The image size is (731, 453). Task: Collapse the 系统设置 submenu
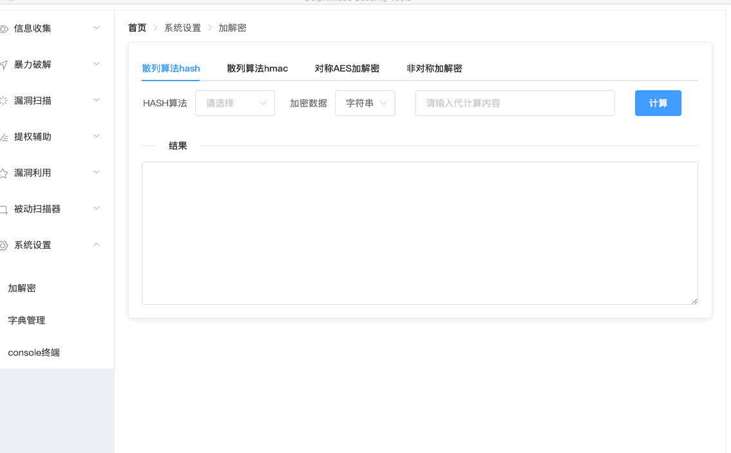pyautogui.click(x=97, y=245)
